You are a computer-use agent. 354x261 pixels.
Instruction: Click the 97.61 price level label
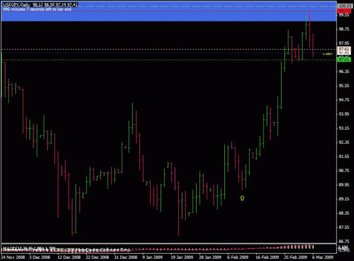point(344,49)
